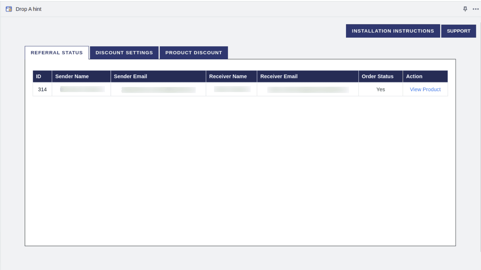
Task: Click the ID column header
Action: [39, 76]
